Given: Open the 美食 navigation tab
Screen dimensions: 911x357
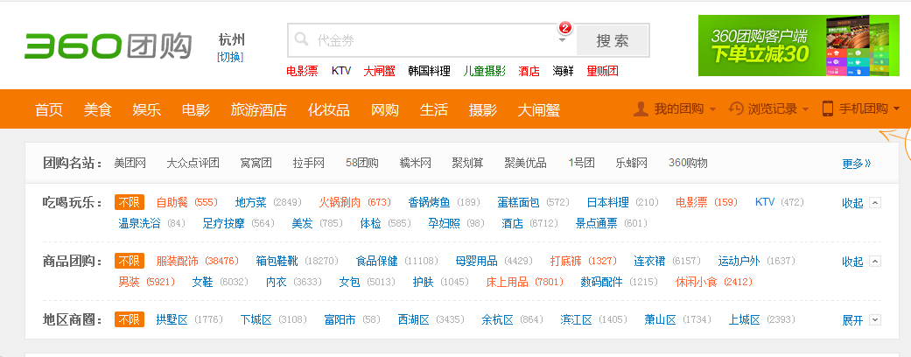Looking at the screenshot, I should (x=98, y=109).
